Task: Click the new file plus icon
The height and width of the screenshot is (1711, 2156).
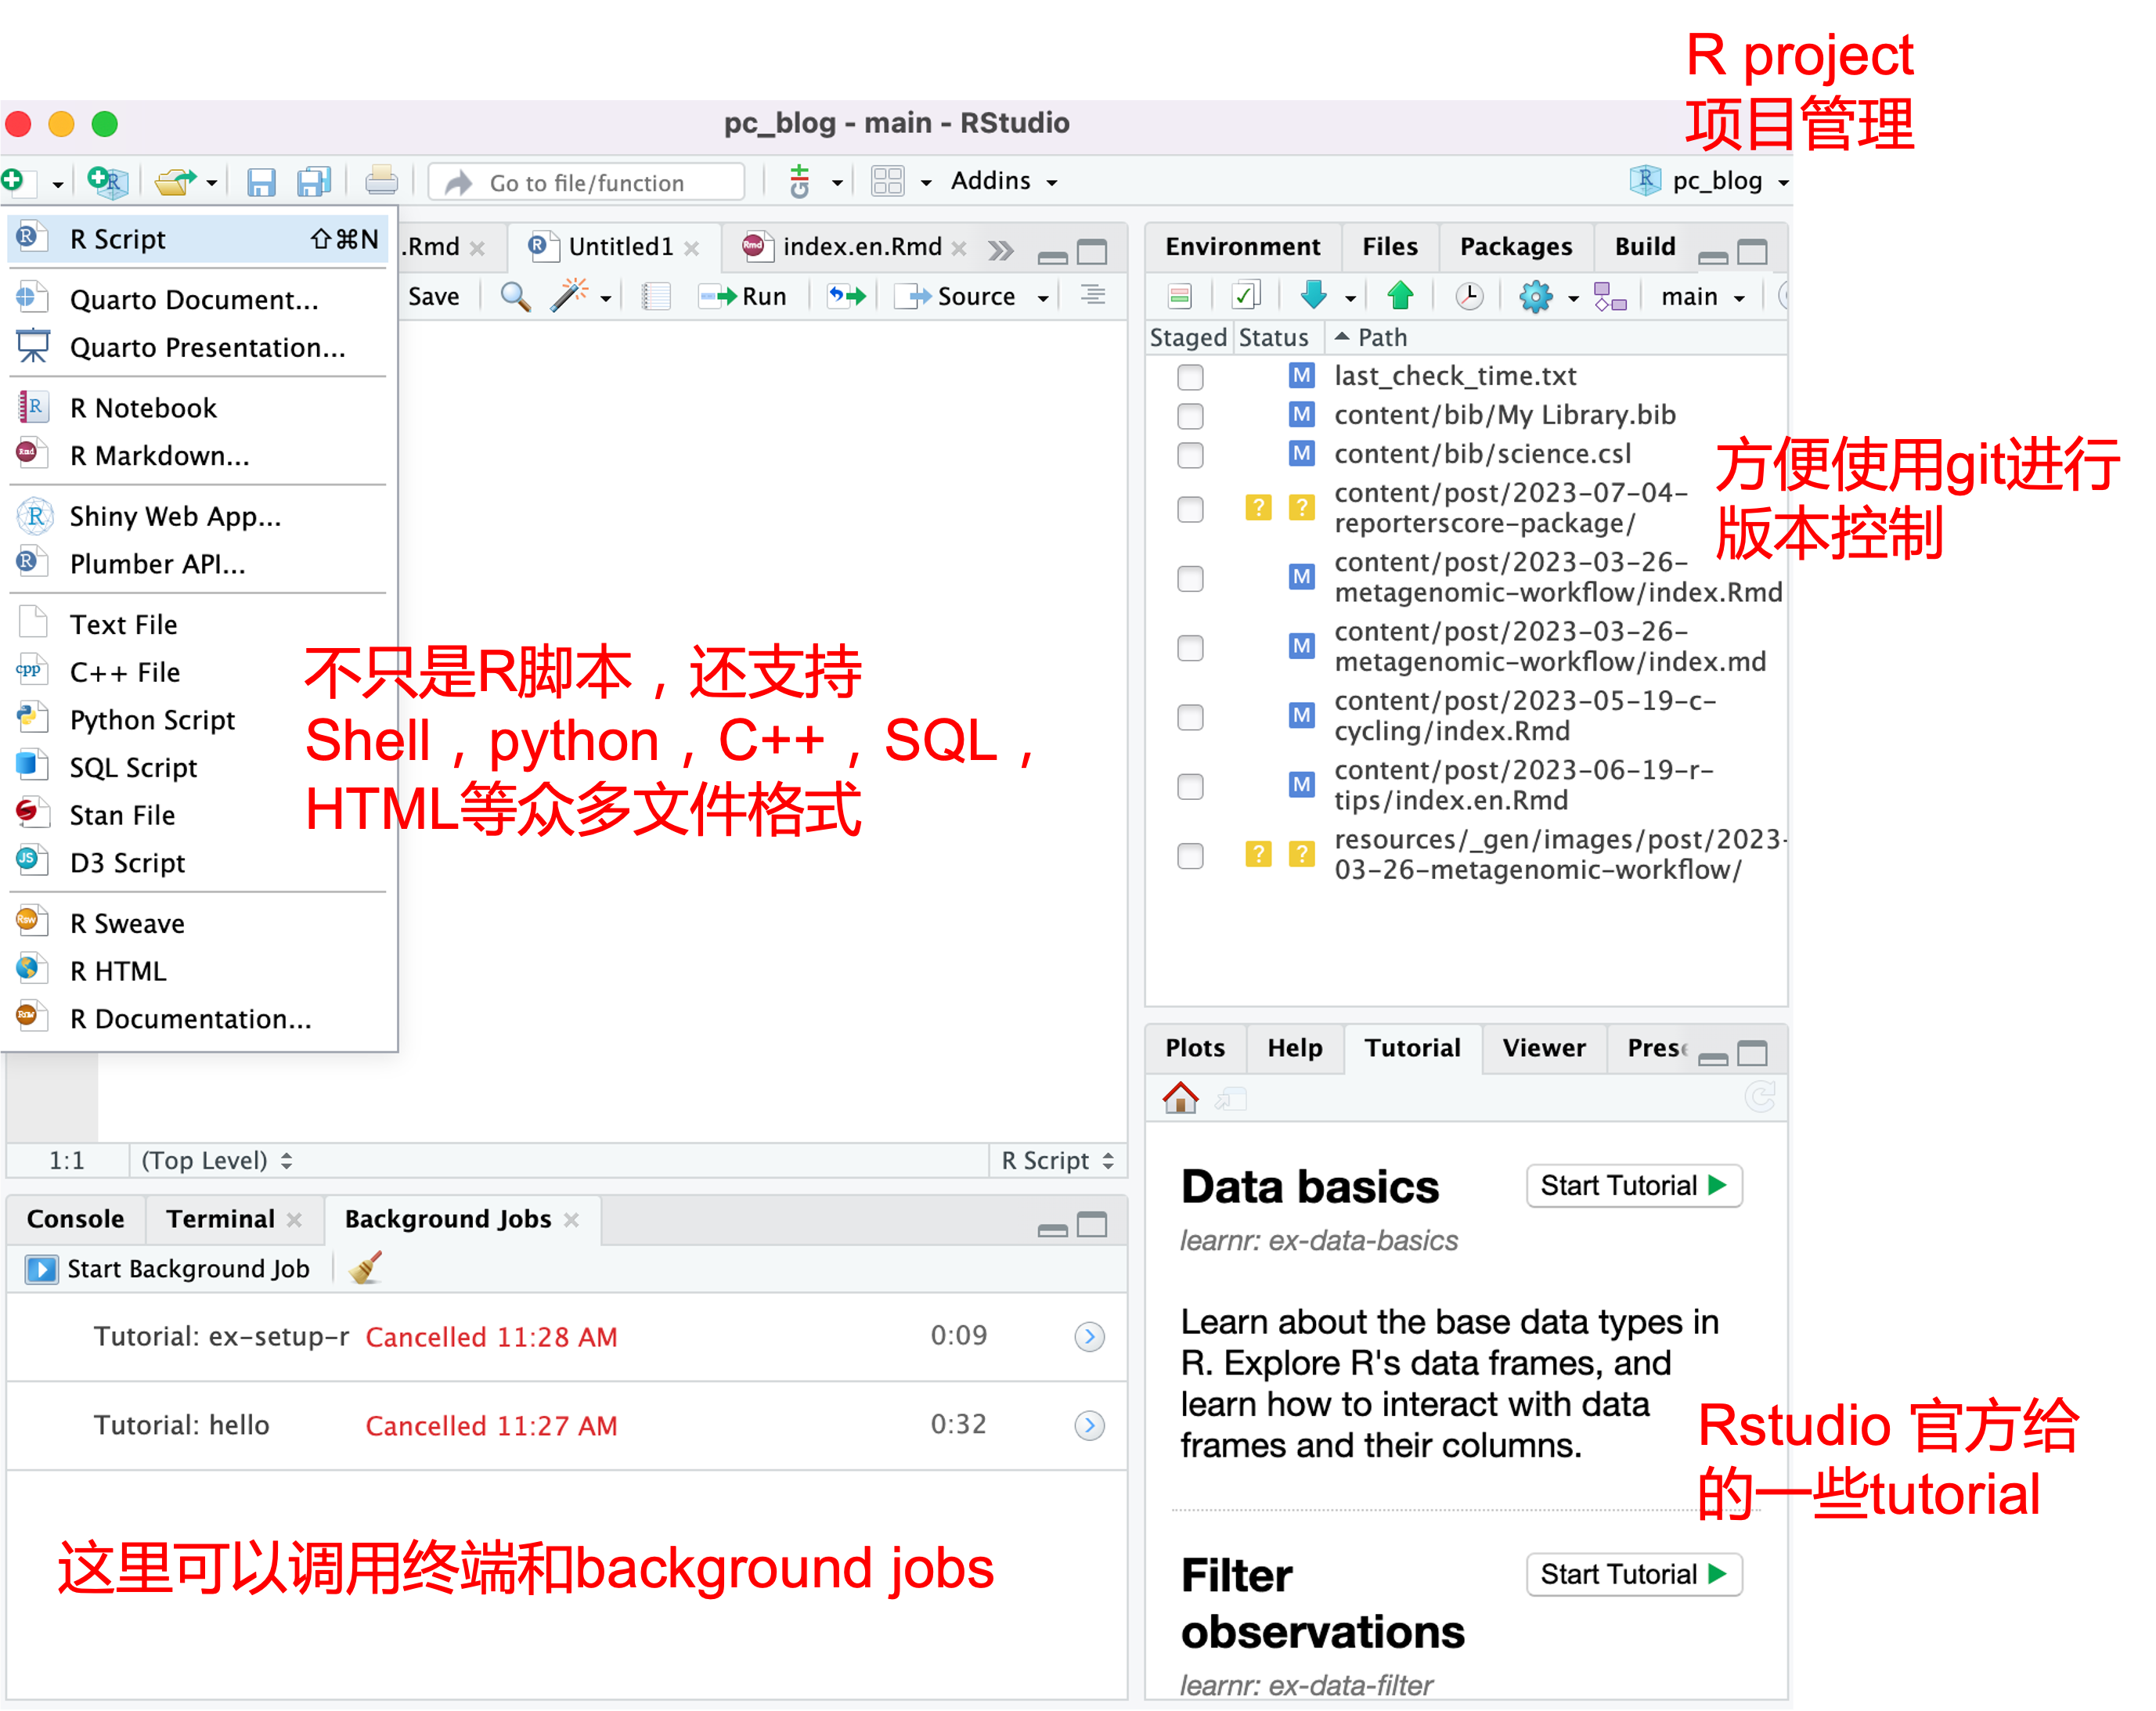Action: [x=13, y=181]
